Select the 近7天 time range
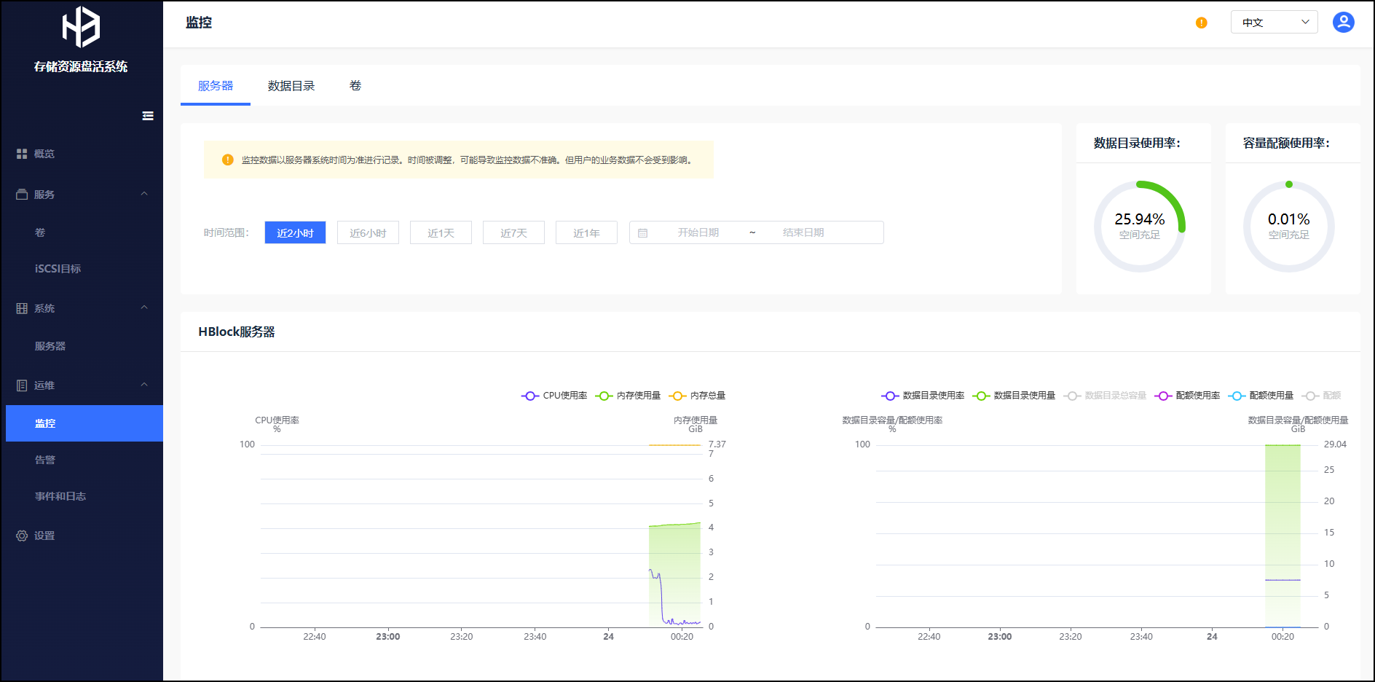Viewport: 1375px width, 682px height. (x=513, y=232)
